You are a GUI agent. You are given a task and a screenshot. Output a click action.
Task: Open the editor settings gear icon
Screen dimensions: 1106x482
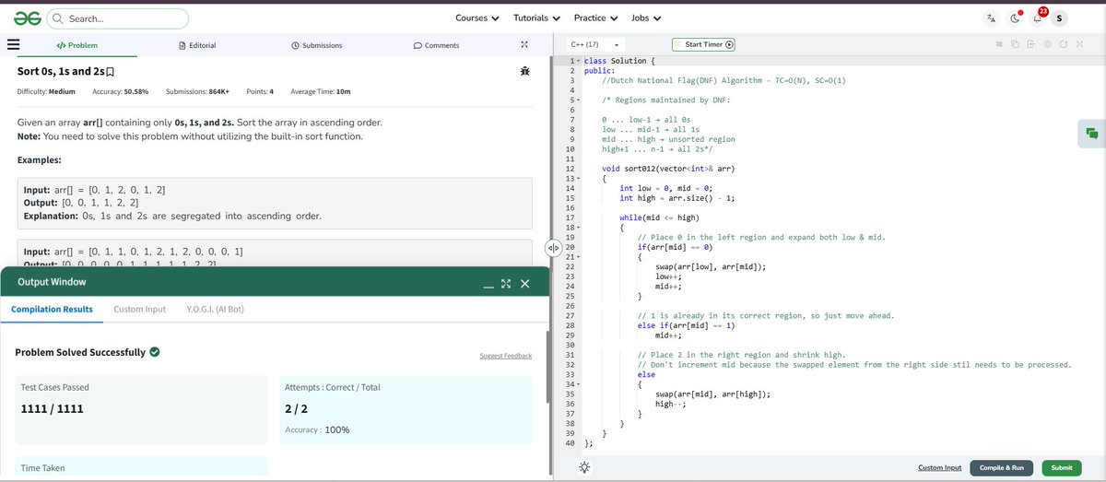pyautogui.click(x=1048, y=44)
